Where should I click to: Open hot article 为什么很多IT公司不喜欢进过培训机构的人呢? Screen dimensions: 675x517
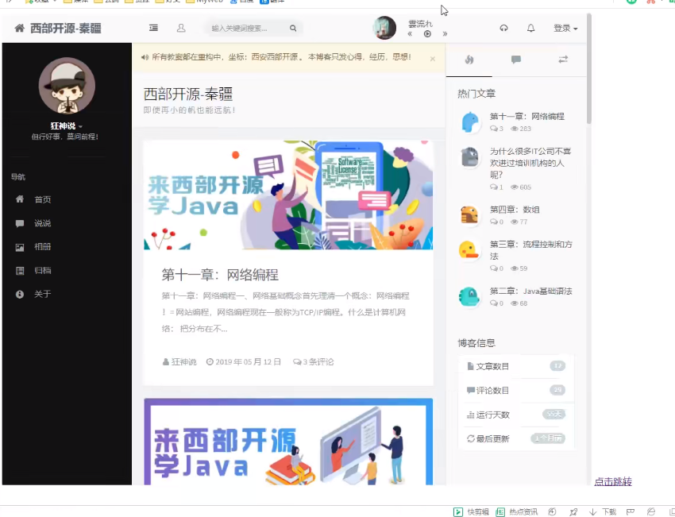tap(530, 163)
